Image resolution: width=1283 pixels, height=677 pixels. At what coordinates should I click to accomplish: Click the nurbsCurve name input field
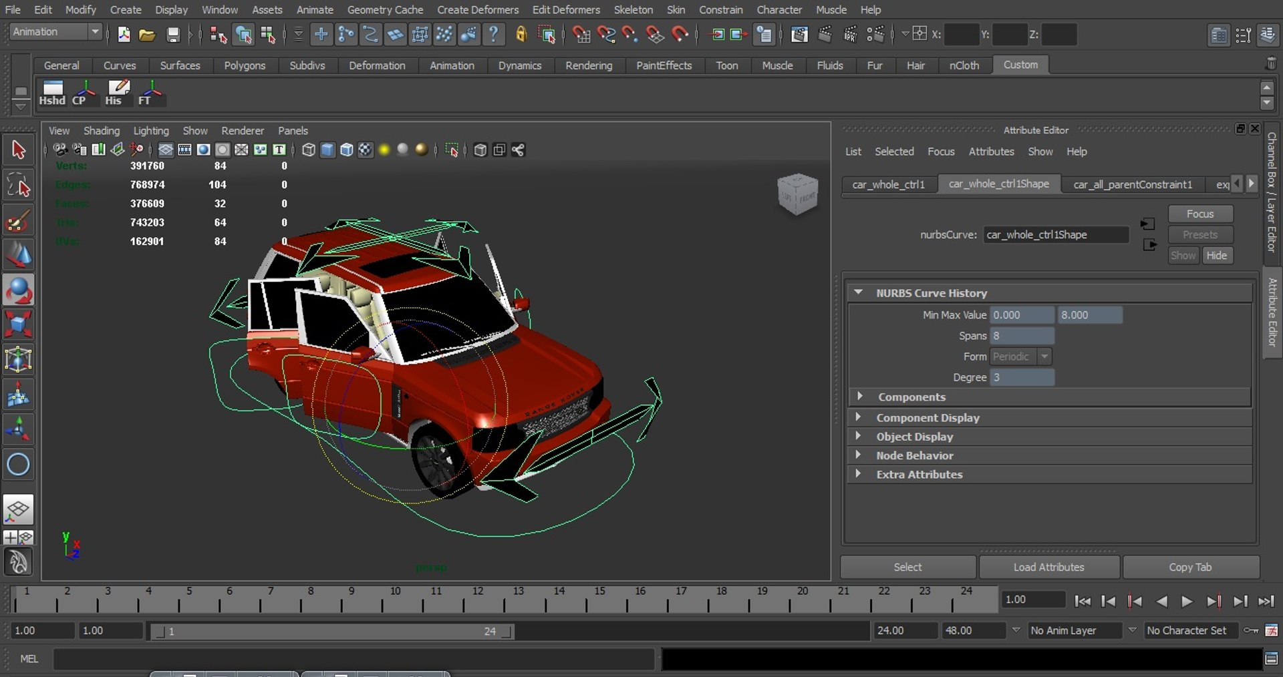pos(1056,234)
